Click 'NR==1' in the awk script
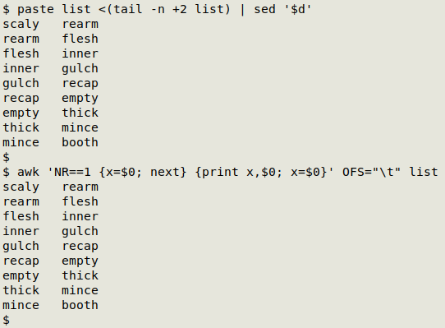 click(72, 172)
